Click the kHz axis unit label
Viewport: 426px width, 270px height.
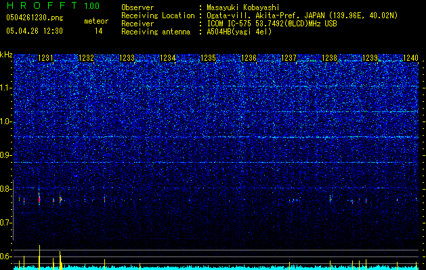point(6,55)
